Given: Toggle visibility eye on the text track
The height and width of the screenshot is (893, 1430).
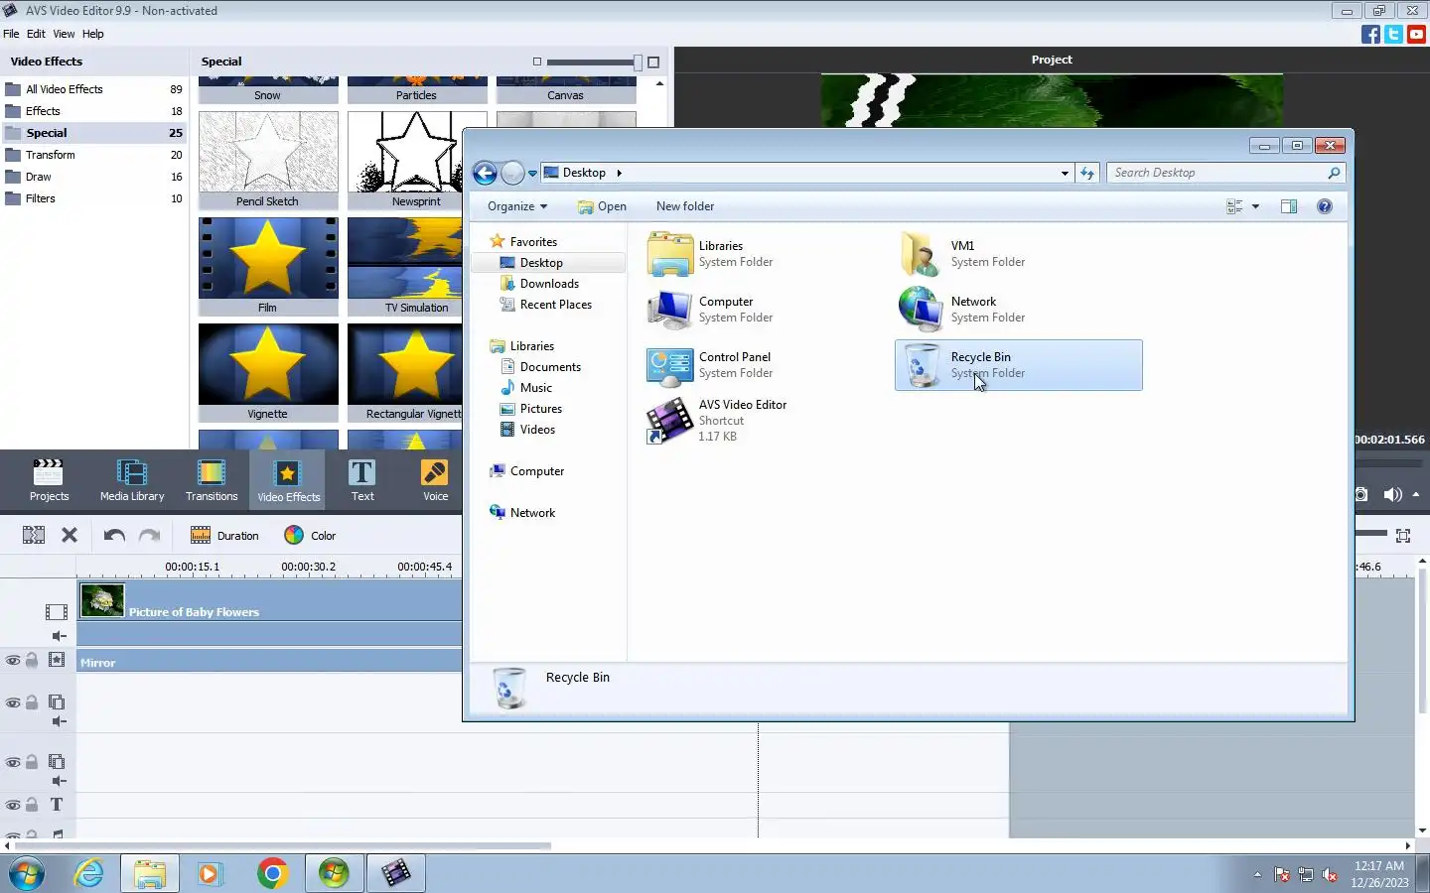Looking at the screenshot, I should pos(13,806).
